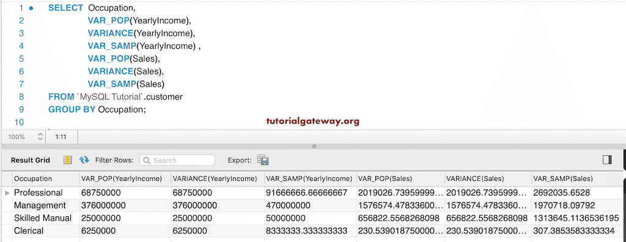Click cell 50000000
Image resolution: width=626 pixels, height=242 pixels.
[310, 218]
